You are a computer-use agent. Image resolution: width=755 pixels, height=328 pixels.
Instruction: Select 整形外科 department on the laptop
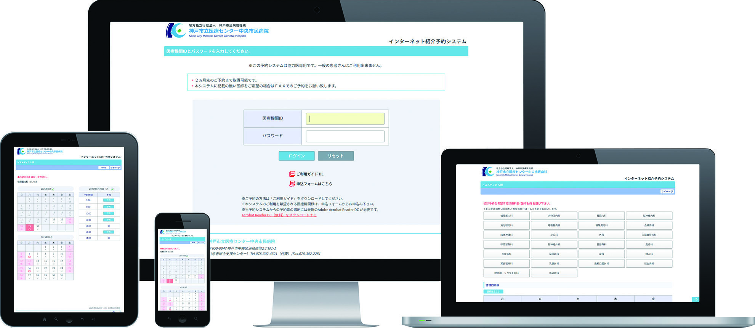point(601,244)
